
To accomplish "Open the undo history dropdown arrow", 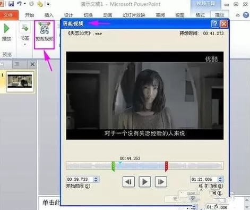I will pos(25,4).
